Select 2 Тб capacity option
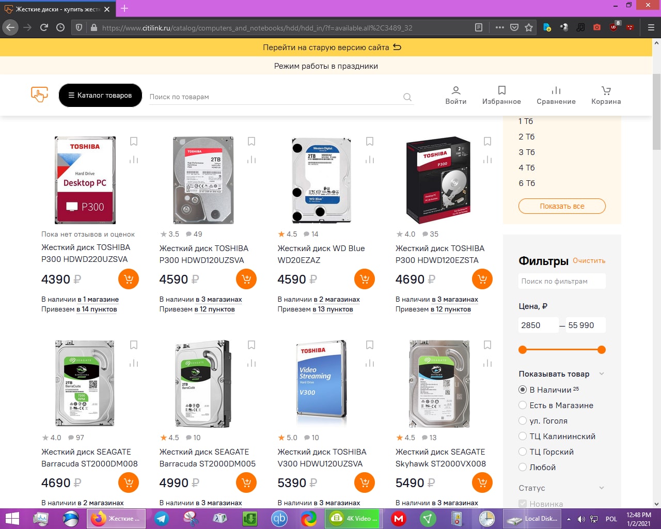 [526, 137]
